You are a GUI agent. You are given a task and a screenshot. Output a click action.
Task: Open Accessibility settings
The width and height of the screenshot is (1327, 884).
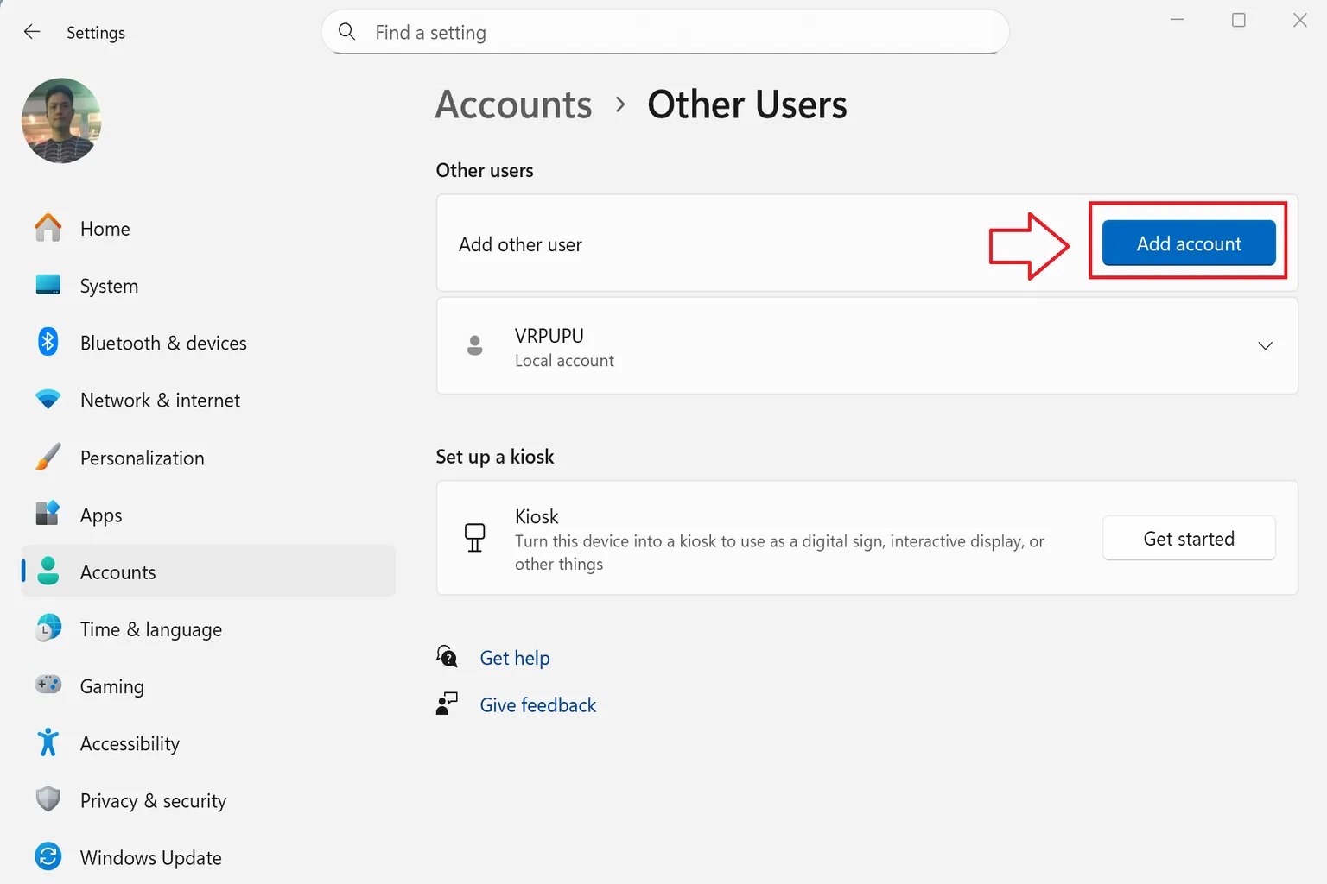(x=208, y=742)
